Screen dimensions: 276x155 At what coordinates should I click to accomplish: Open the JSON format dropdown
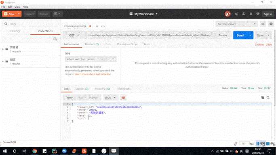click(x=110, y=98)
